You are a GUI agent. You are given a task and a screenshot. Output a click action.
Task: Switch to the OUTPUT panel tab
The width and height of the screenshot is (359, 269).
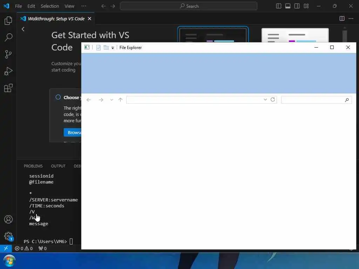pyautogui.click(x=58, y=166)
